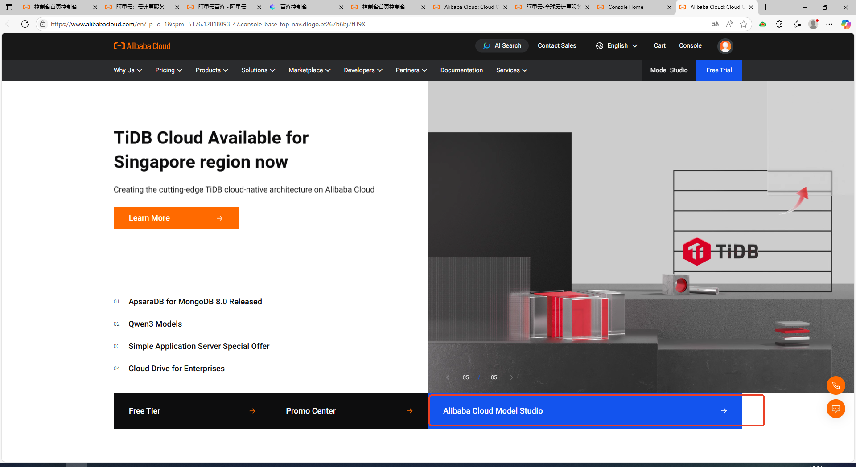Expand the Why Us menu

128,70
